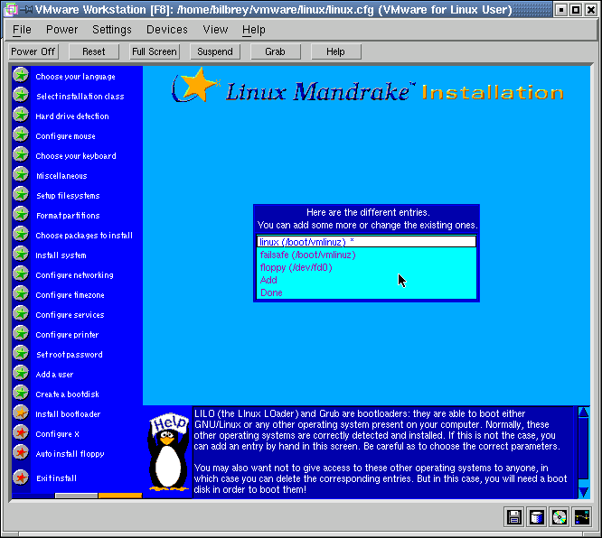Click the red star beside Exit install
The image size is (602, 538).
(21, 478)
